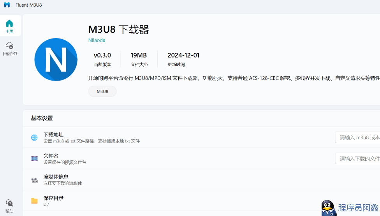Click the D:/ save path text

pyautogui.click(x=46, y=204)
